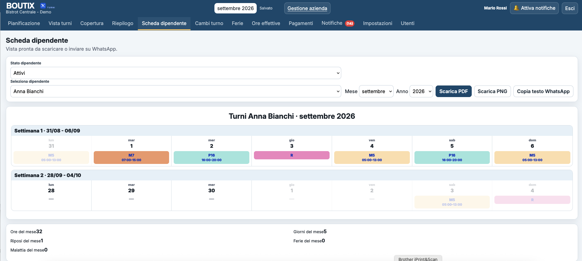Open the Pagamenti tab
Viewport: 582px width, 261px height.
(301, 23)
